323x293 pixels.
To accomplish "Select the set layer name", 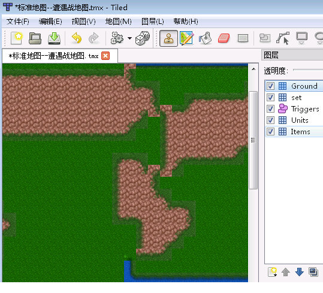I will 297,98.
